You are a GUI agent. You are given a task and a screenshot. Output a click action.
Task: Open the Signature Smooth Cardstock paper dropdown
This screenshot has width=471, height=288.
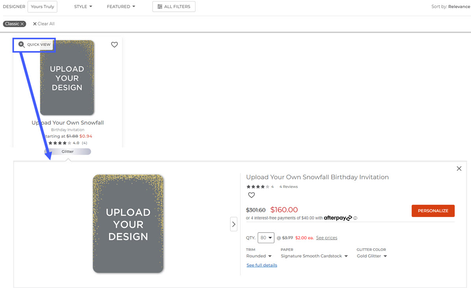click(313, 256)
